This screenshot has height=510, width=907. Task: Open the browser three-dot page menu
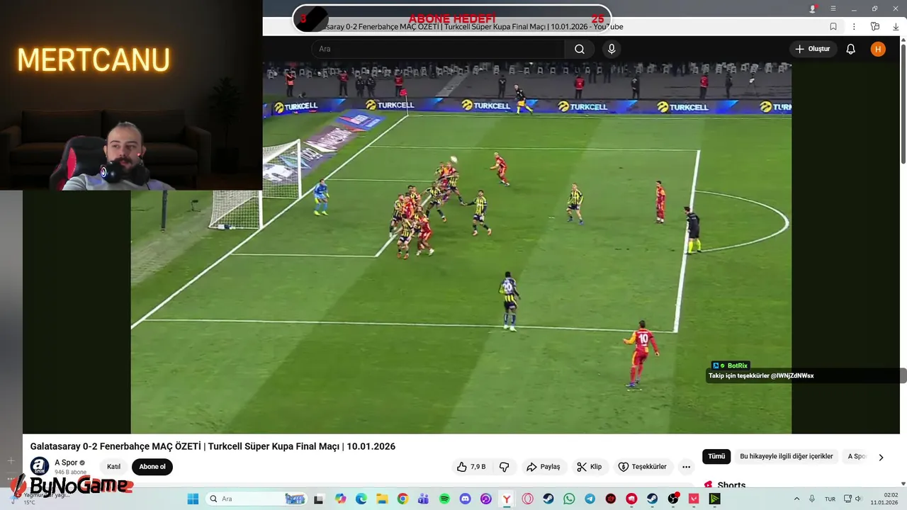(x=854, y=27)
